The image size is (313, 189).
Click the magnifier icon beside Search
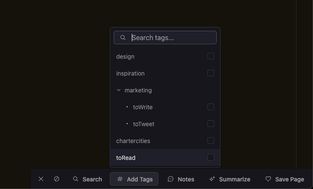click(x=76, y=179)
